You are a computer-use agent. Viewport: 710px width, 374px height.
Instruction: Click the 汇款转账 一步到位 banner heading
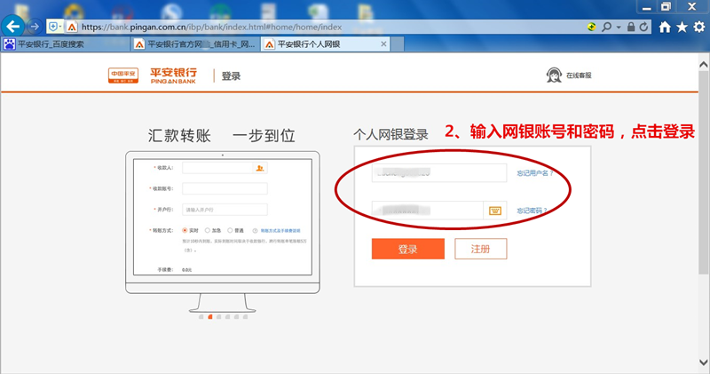(x=221, y=136)
